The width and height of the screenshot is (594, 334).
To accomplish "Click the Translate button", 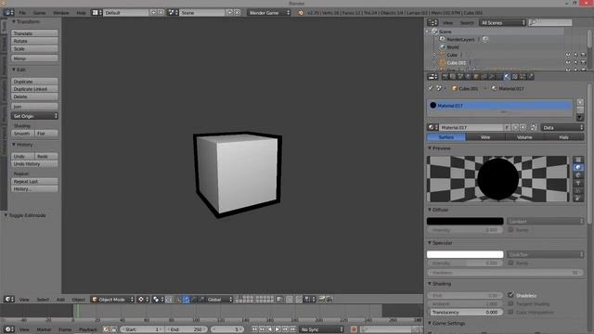I will (34, 33).
